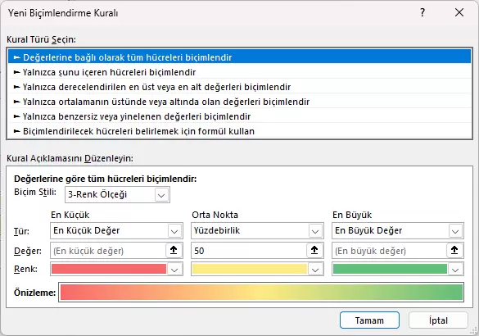This screenshot has width=479, height=336.
Task: Click the 'Renk:' row label
Action: pyautogui.click(x=25, y=269)
